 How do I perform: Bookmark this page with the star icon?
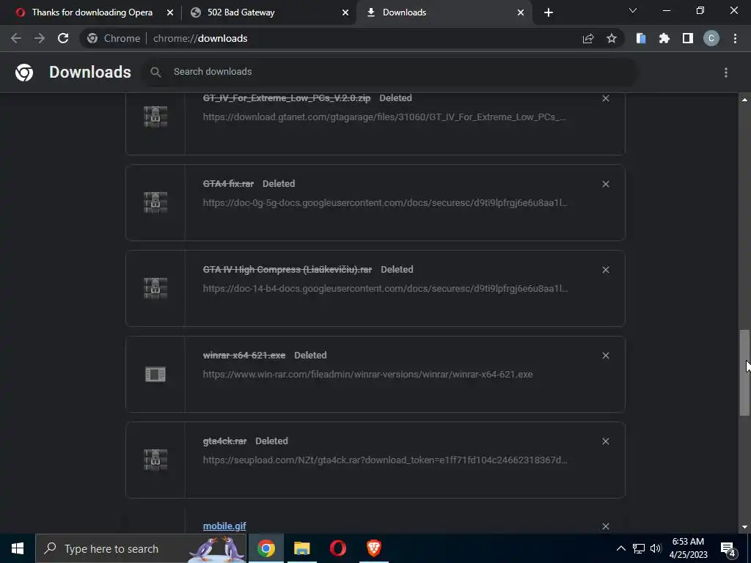tap(612, 38)
